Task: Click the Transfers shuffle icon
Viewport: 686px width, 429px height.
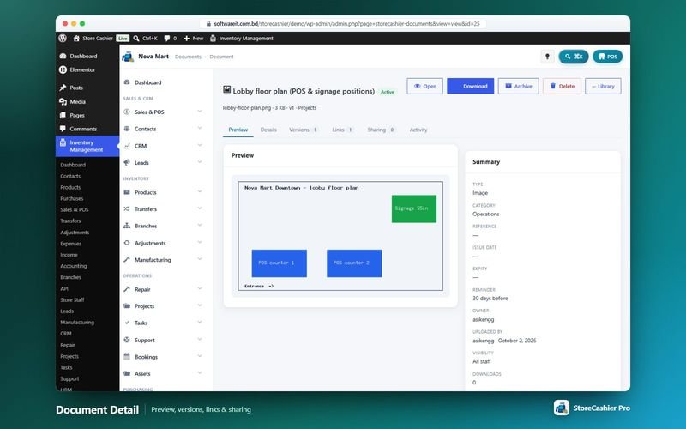Action: pyautogui.click(x=127, y=208)
